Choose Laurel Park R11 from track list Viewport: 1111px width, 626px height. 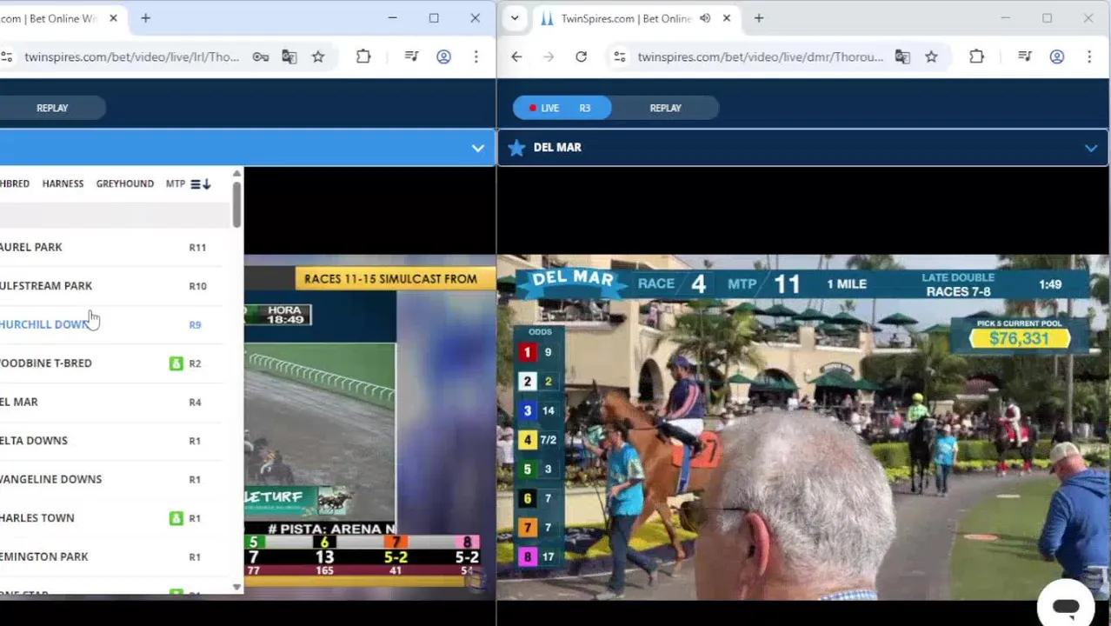coord(111,247)
